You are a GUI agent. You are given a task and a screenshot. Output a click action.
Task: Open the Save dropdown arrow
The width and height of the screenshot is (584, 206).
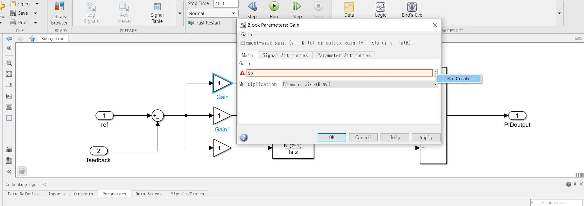pyautogui.click(x=35, y=13)
